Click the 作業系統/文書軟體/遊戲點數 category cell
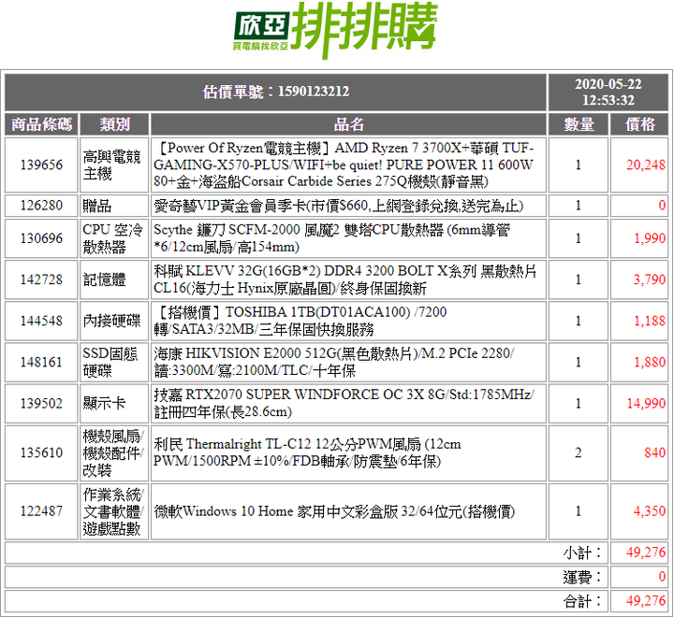The width and height of the screenshot is (674, 617). click(114, 511)
